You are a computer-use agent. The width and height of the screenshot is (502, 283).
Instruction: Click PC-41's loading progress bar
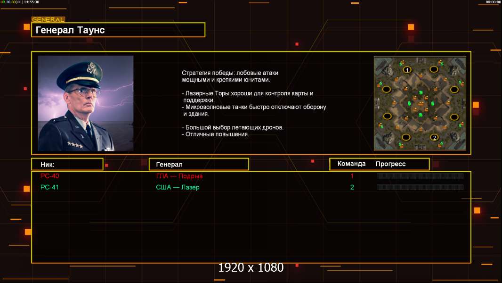click(420, 187)
